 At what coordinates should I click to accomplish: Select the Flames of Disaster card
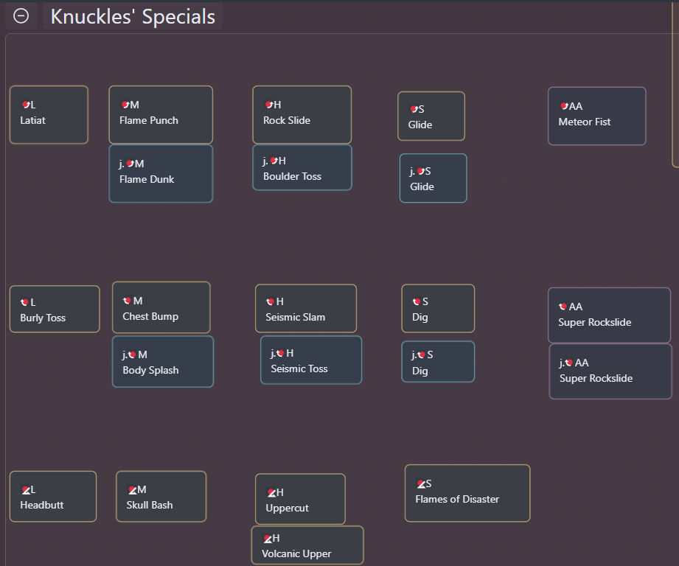467,493
